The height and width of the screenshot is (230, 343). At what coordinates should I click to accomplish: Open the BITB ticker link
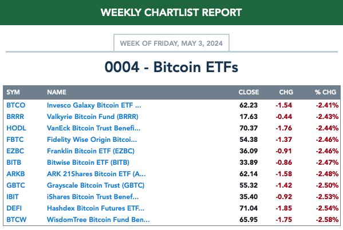pyautogui.click(x=14, y=162)
